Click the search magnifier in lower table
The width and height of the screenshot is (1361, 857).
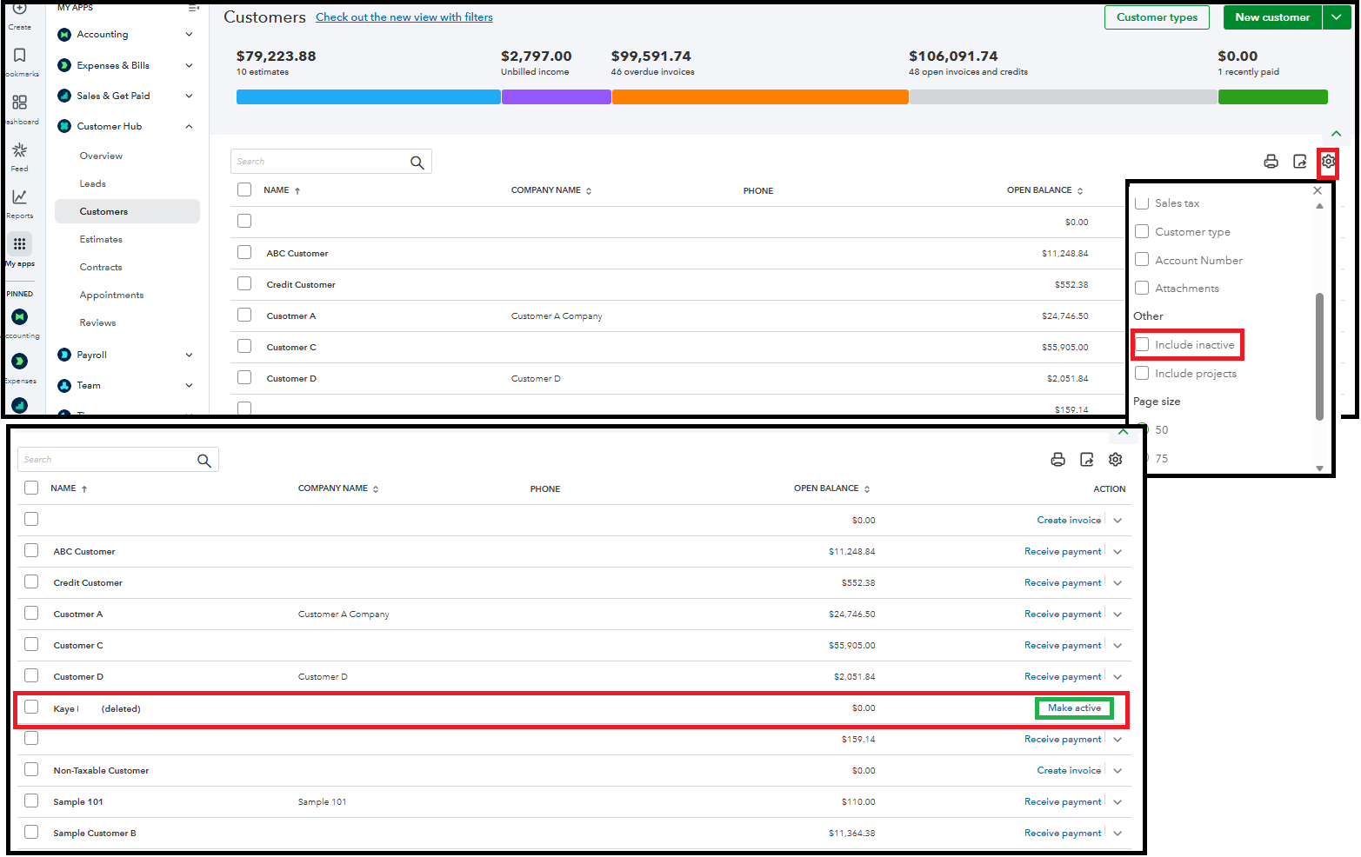[204, 461]
